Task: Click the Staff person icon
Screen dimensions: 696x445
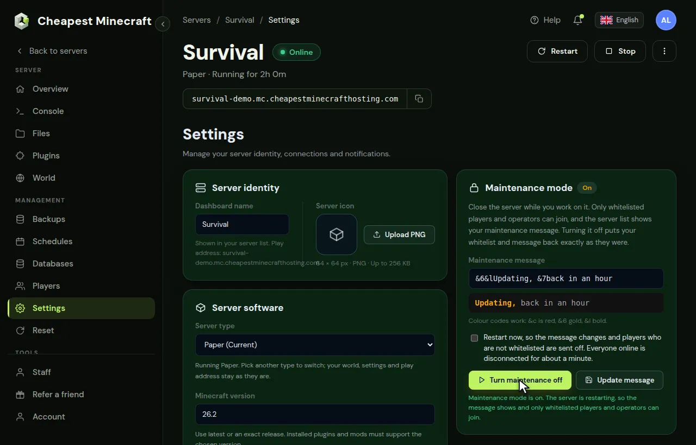Action: [x=20, y=372]
